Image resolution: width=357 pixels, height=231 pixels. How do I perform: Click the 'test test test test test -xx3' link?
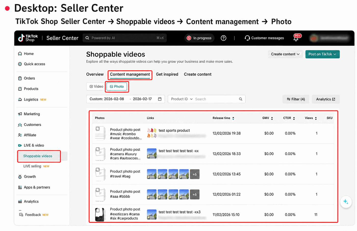click(x=180, y=212)
